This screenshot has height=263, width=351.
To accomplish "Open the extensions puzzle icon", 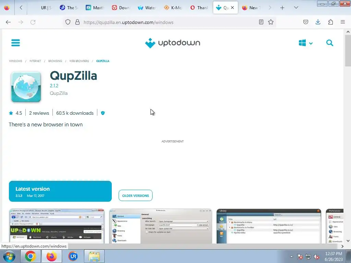I will click(x=330, y=22).
